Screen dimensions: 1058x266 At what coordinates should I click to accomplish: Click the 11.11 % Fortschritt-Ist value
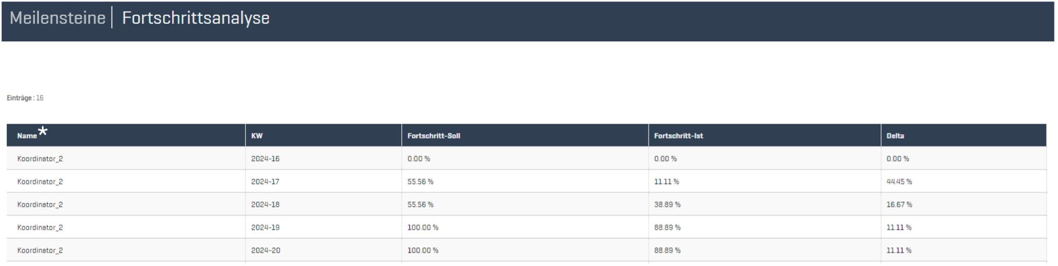pos(666,182)
